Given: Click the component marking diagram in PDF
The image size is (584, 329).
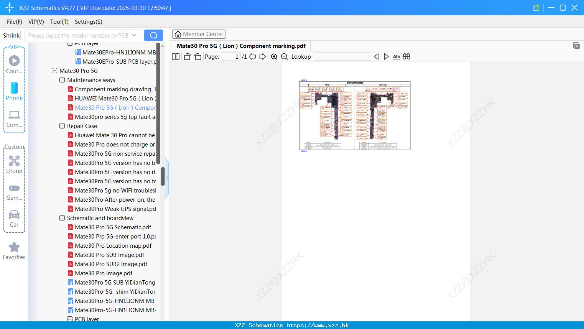Looking at the screenshot, I should click(355, 116).
